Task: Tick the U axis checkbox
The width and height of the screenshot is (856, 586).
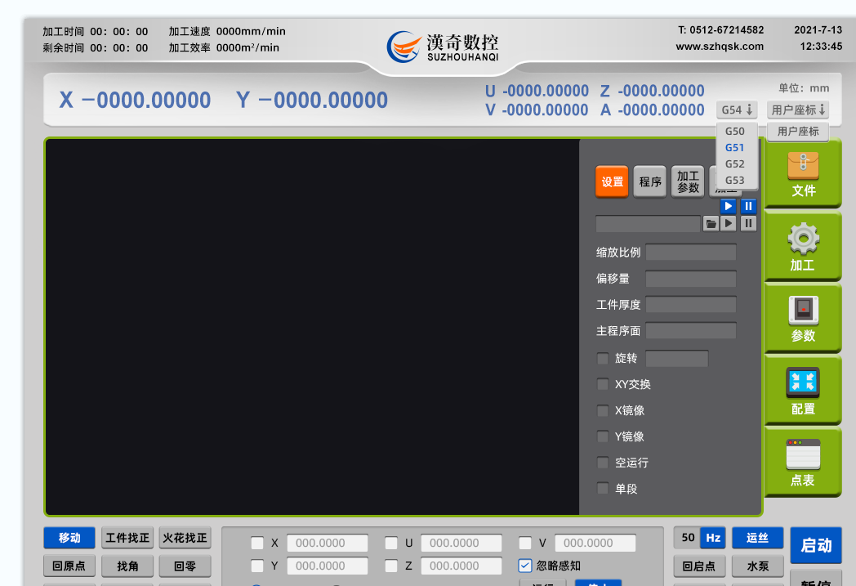Action: tap(391, 543)
